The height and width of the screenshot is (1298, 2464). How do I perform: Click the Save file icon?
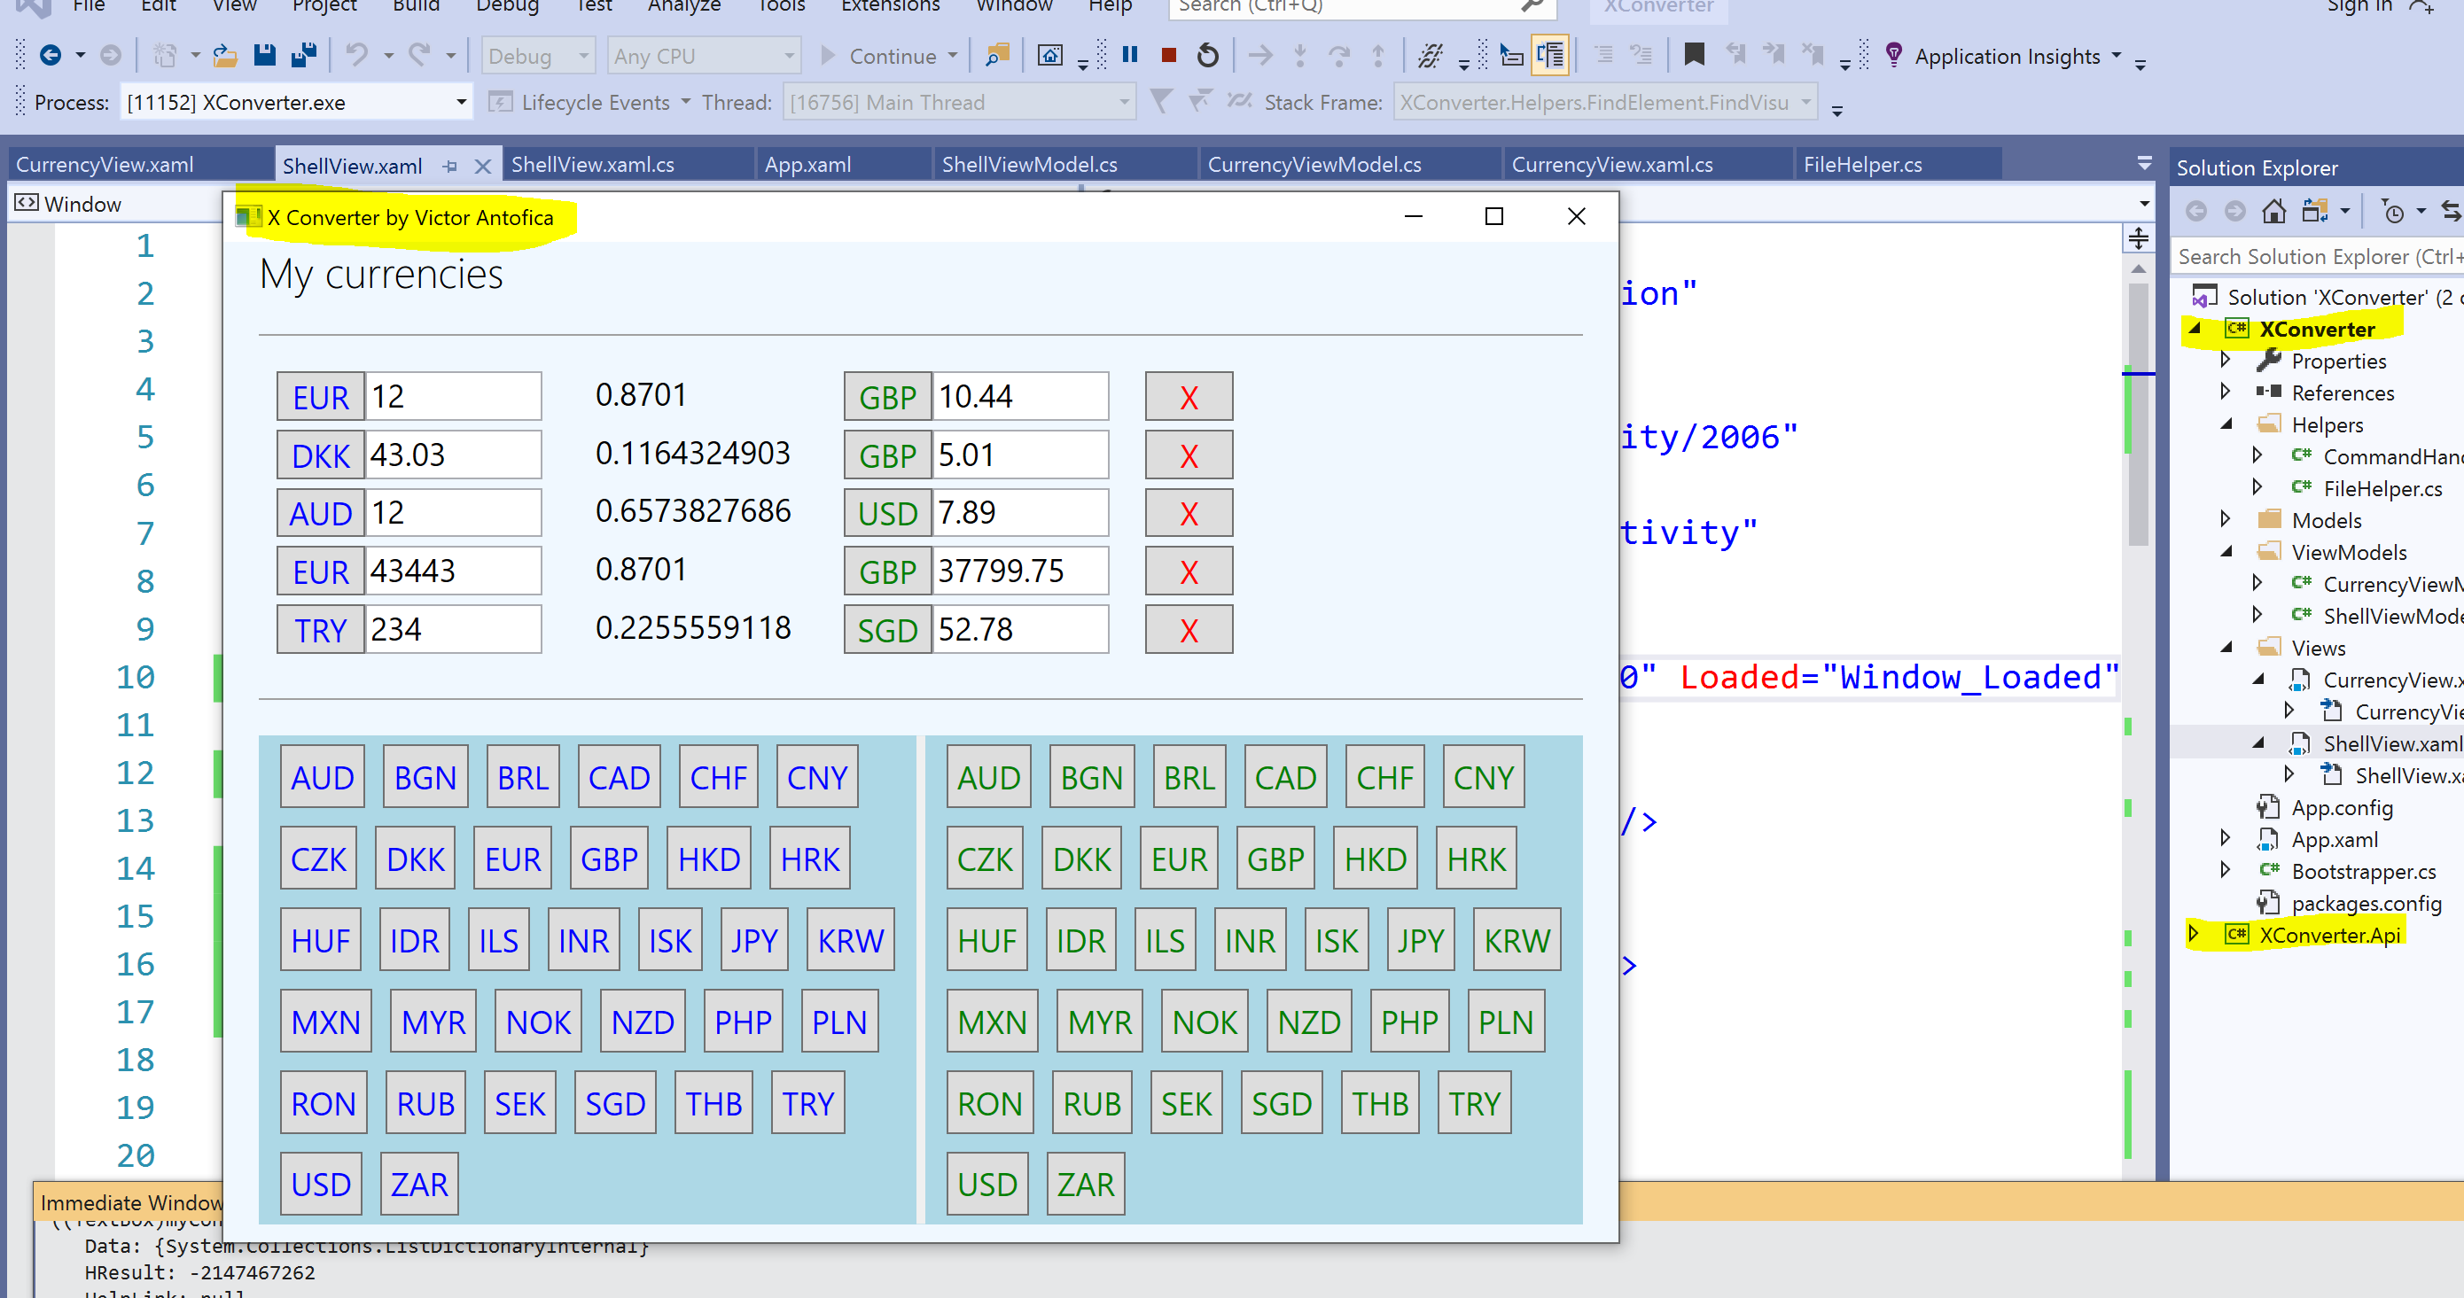(x=265, y=56)
